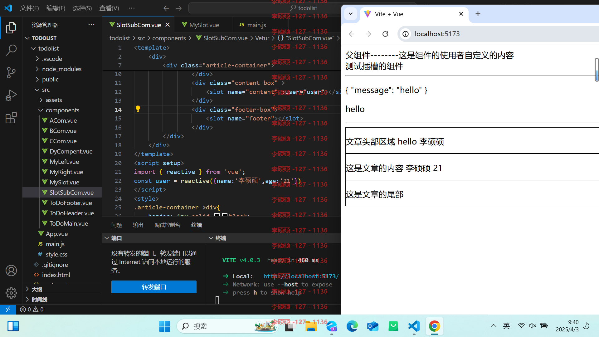Open the 选择(S) menu
This screenshot has height=337, width=599.
82,8
